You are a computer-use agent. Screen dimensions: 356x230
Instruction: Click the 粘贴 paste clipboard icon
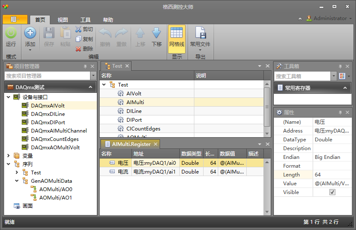pos(65,33)
